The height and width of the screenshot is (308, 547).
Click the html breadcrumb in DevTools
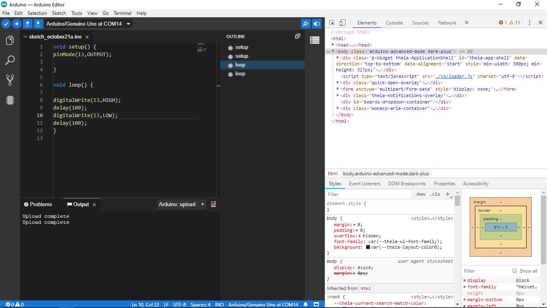(x=333, y=174)
